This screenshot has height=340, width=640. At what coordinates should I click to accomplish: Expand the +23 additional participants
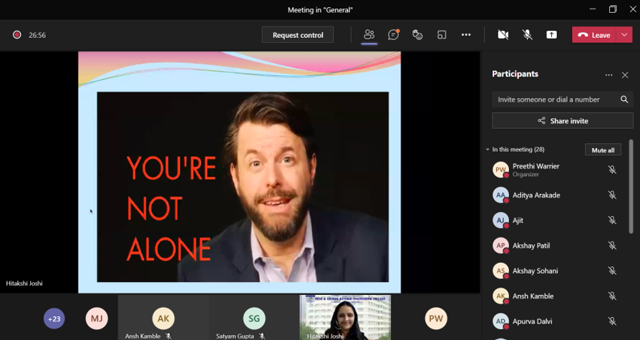(54, 319)
